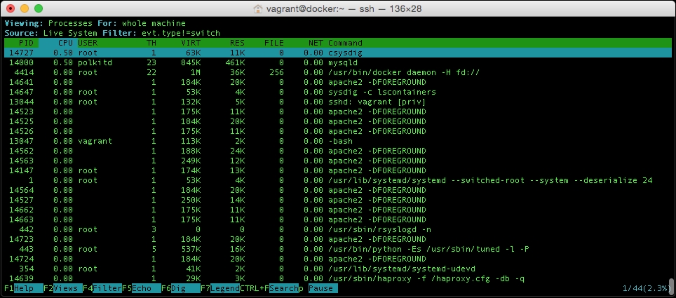676x298 pixels.
Task: Select the sysdig -c lscontainers row
Action: [338, 92]
